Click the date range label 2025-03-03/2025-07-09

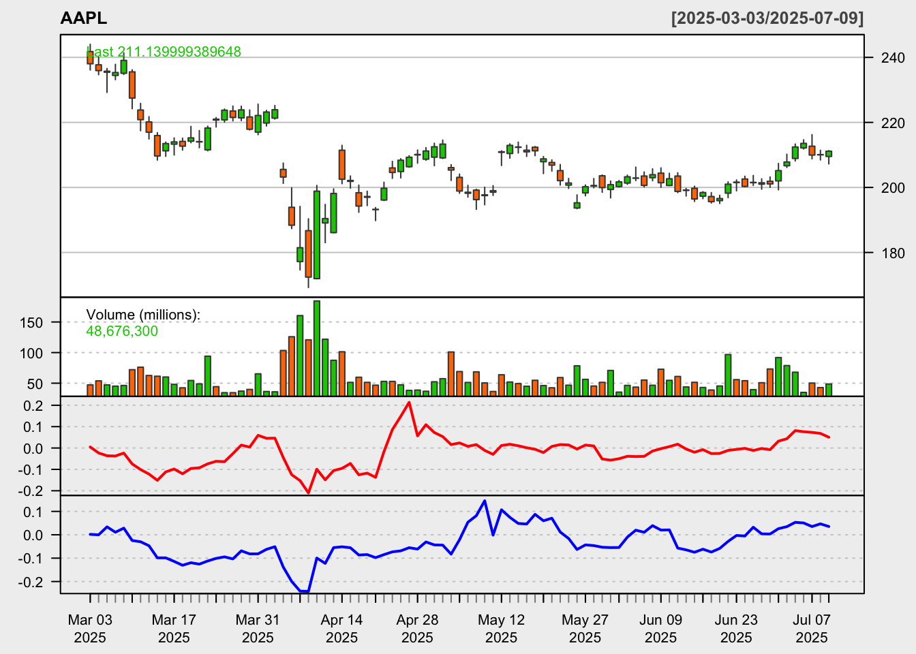767,18
